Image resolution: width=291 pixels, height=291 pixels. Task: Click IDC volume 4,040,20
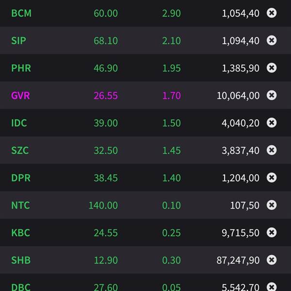coord(241,123)
